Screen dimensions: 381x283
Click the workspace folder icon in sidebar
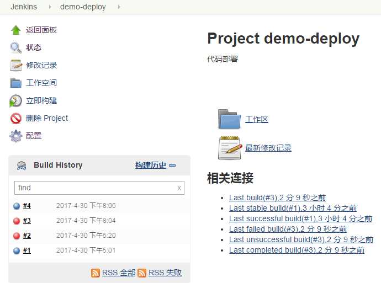coord(16,83)
